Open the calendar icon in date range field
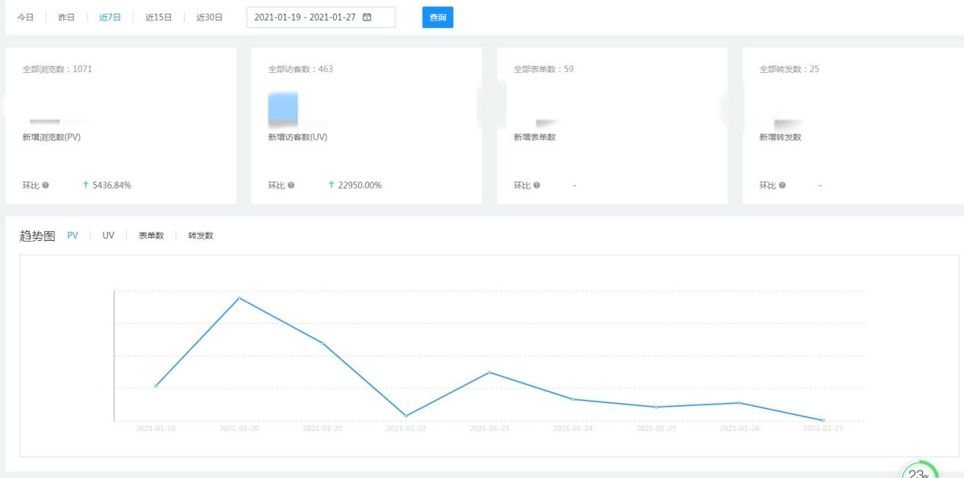The width and height of the screenshot is (964, 478). point(367,17)
